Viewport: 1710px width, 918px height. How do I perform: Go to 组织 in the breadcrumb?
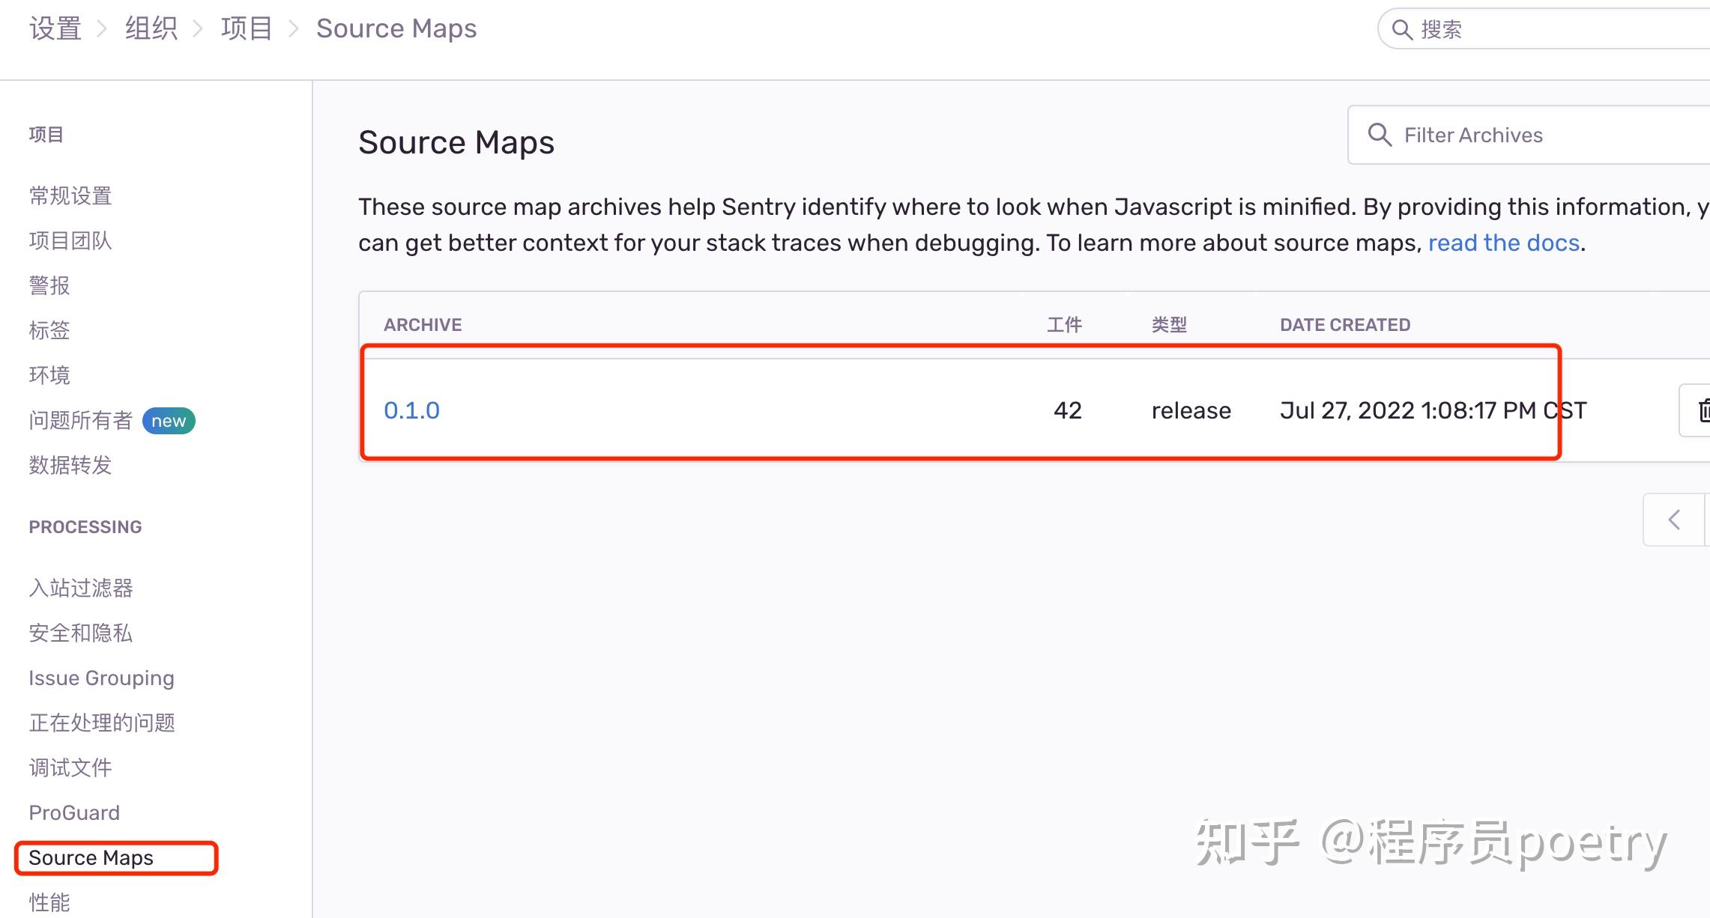151,28
